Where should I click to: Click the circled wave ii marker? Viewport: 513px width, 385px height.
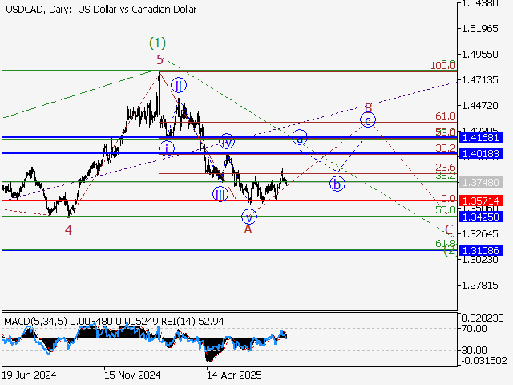coord(179,85)
